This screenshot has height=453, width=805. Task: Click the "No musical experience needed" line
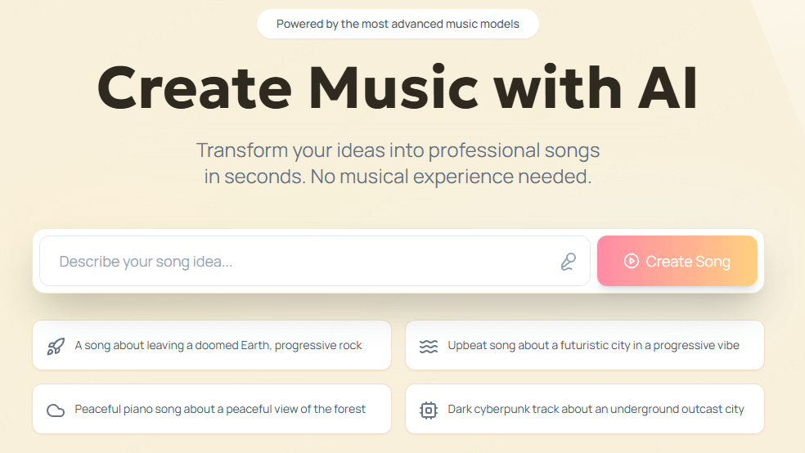[x=451, y=177]
